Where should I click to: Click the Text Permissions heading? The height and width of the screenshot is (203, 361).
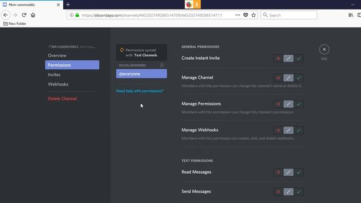tap(197, 161)
